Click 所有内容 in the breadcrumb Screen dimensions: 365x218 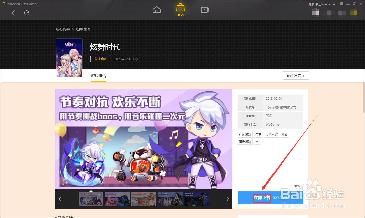[63, 29]
